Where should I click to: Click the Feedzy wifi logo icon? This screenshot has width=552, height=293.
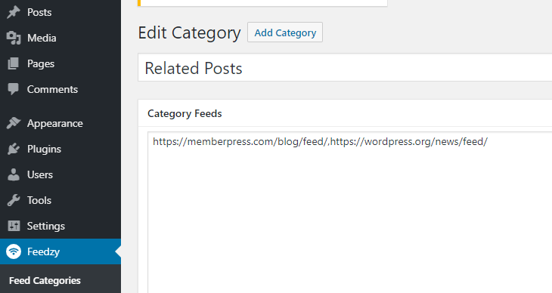(14, 251)
